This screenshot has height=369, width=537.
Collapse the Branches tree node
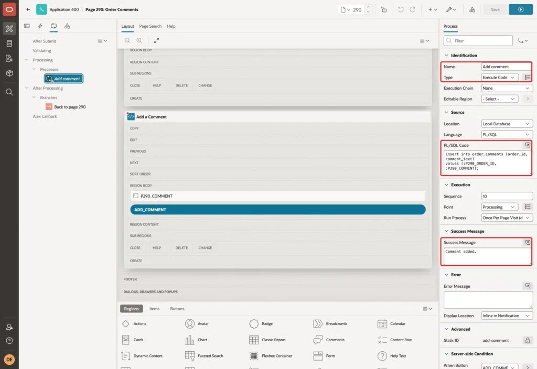(x=34, y=97)
